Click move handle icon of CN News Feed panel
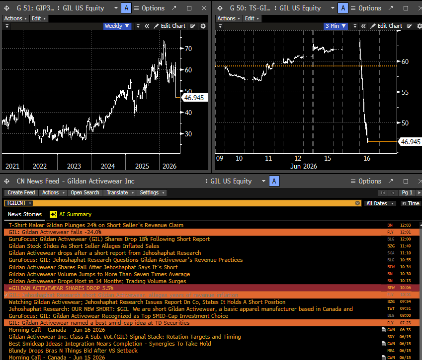Image resolution: width=422 pixels, height=360 pixels. 7,181
